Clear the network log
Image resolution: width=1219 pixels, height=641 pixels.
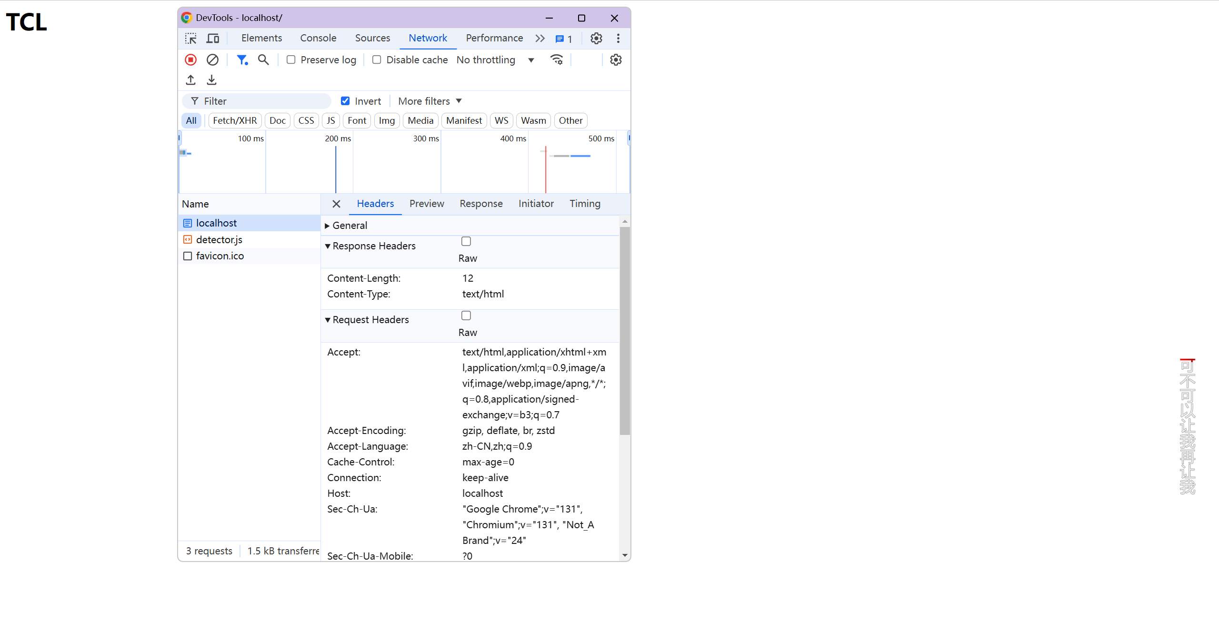pos(212,60)
